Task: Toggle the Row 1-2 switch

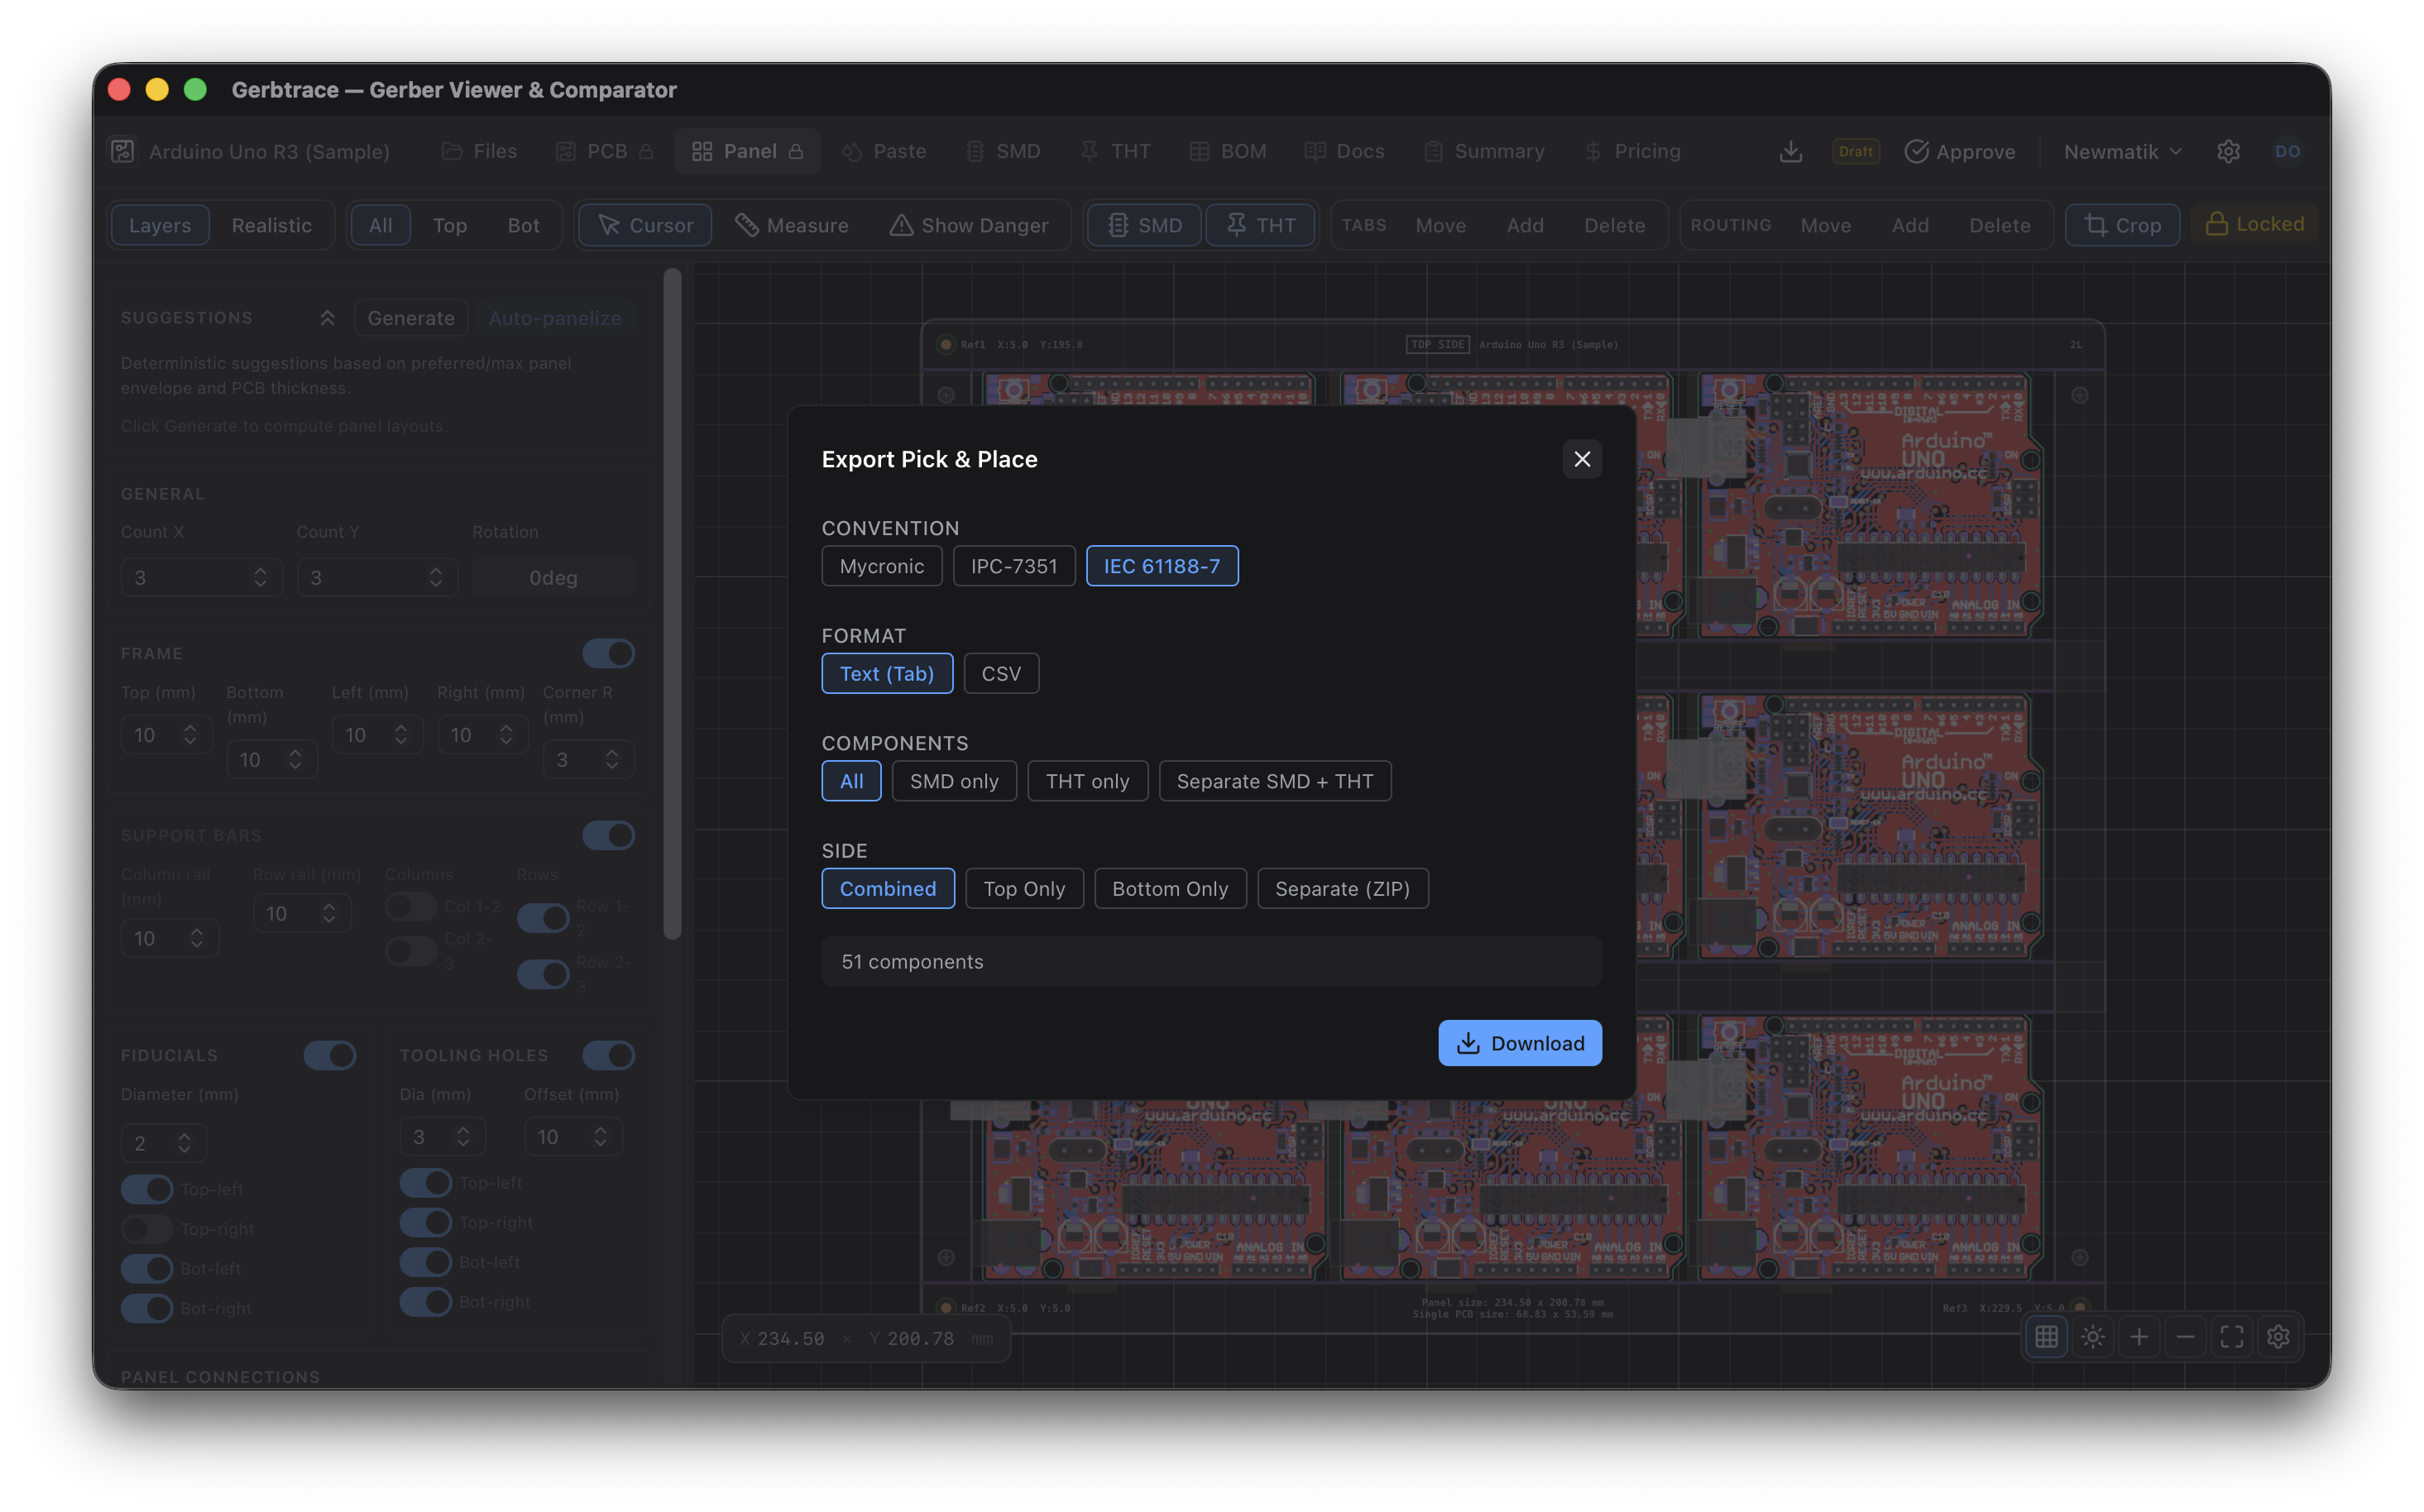Action: [x=543, y=917]
